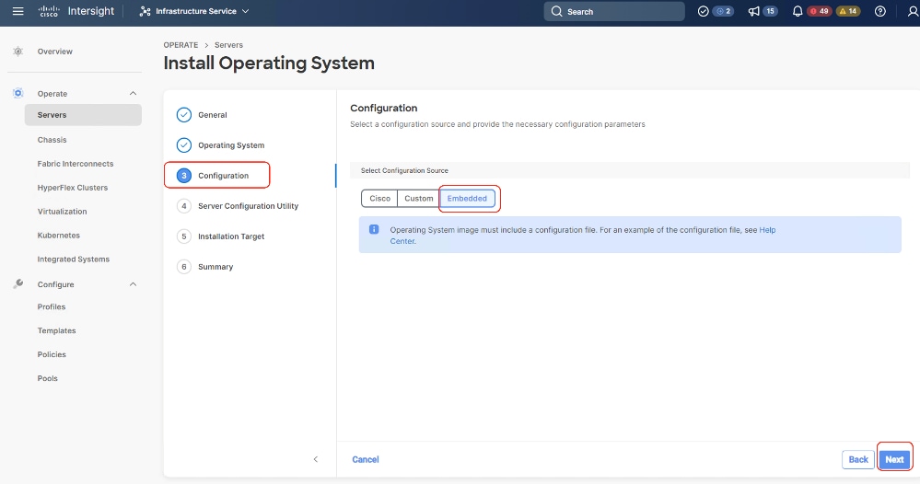Open HyperFlex Clusters in the sidebar

(x=73, y=188)
